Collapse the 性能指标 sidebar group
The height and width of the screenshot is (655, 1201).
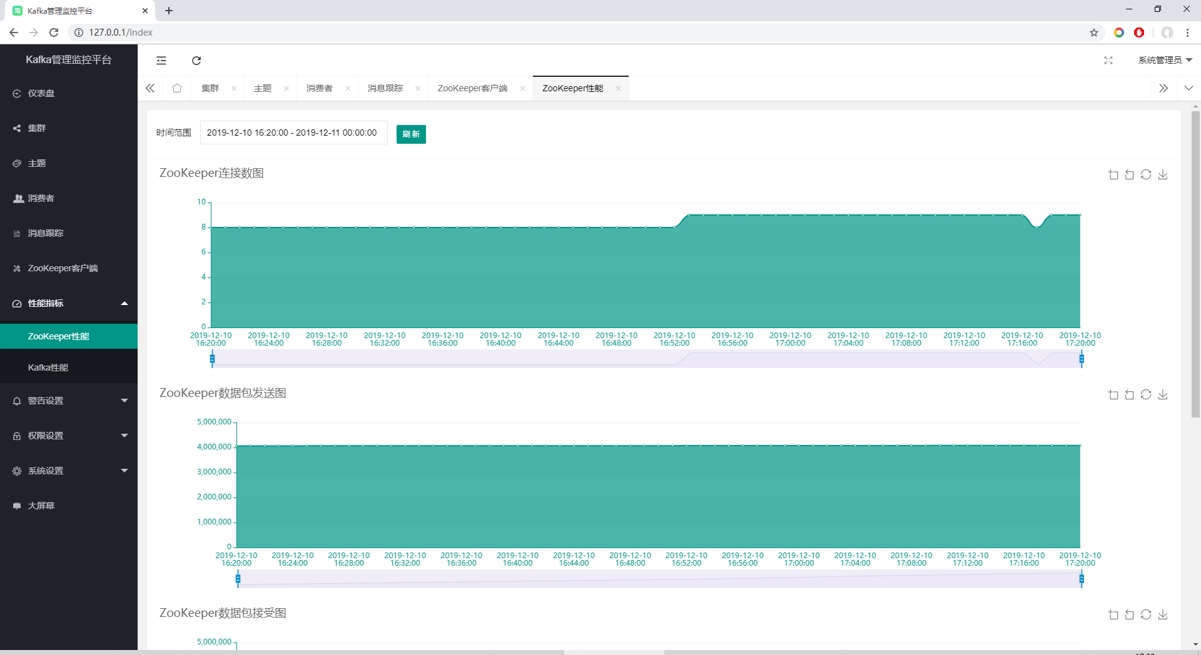(x=69, y=303)
